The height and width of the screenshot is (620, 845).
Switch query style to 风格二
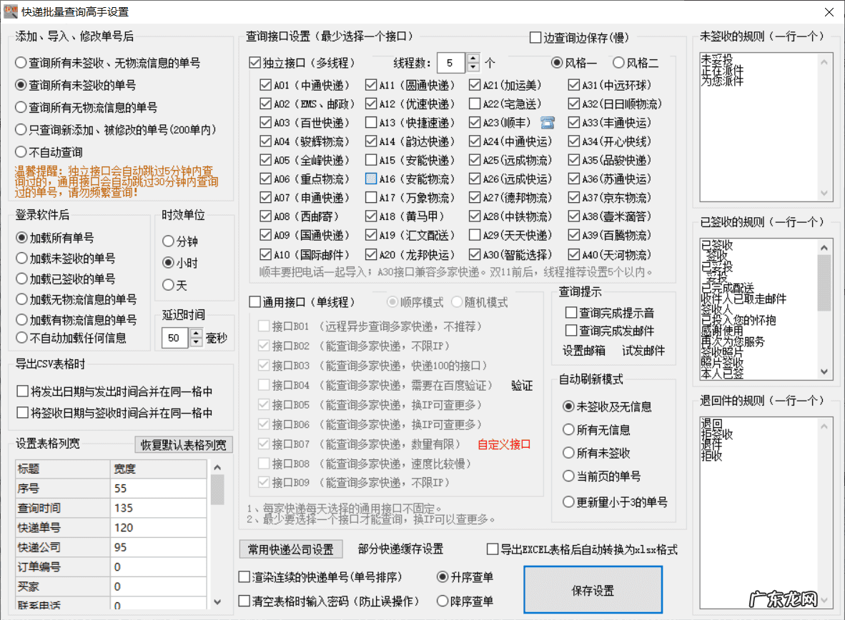point(617,62)
